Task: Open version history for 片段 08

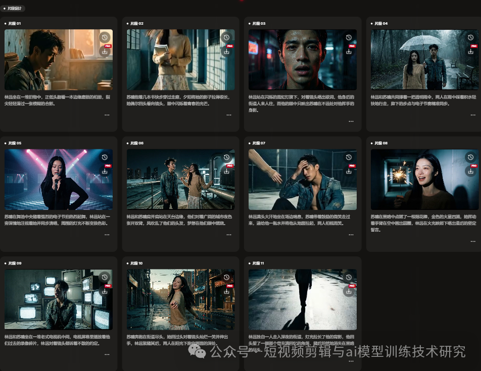Action: click(x=470, y=157)
